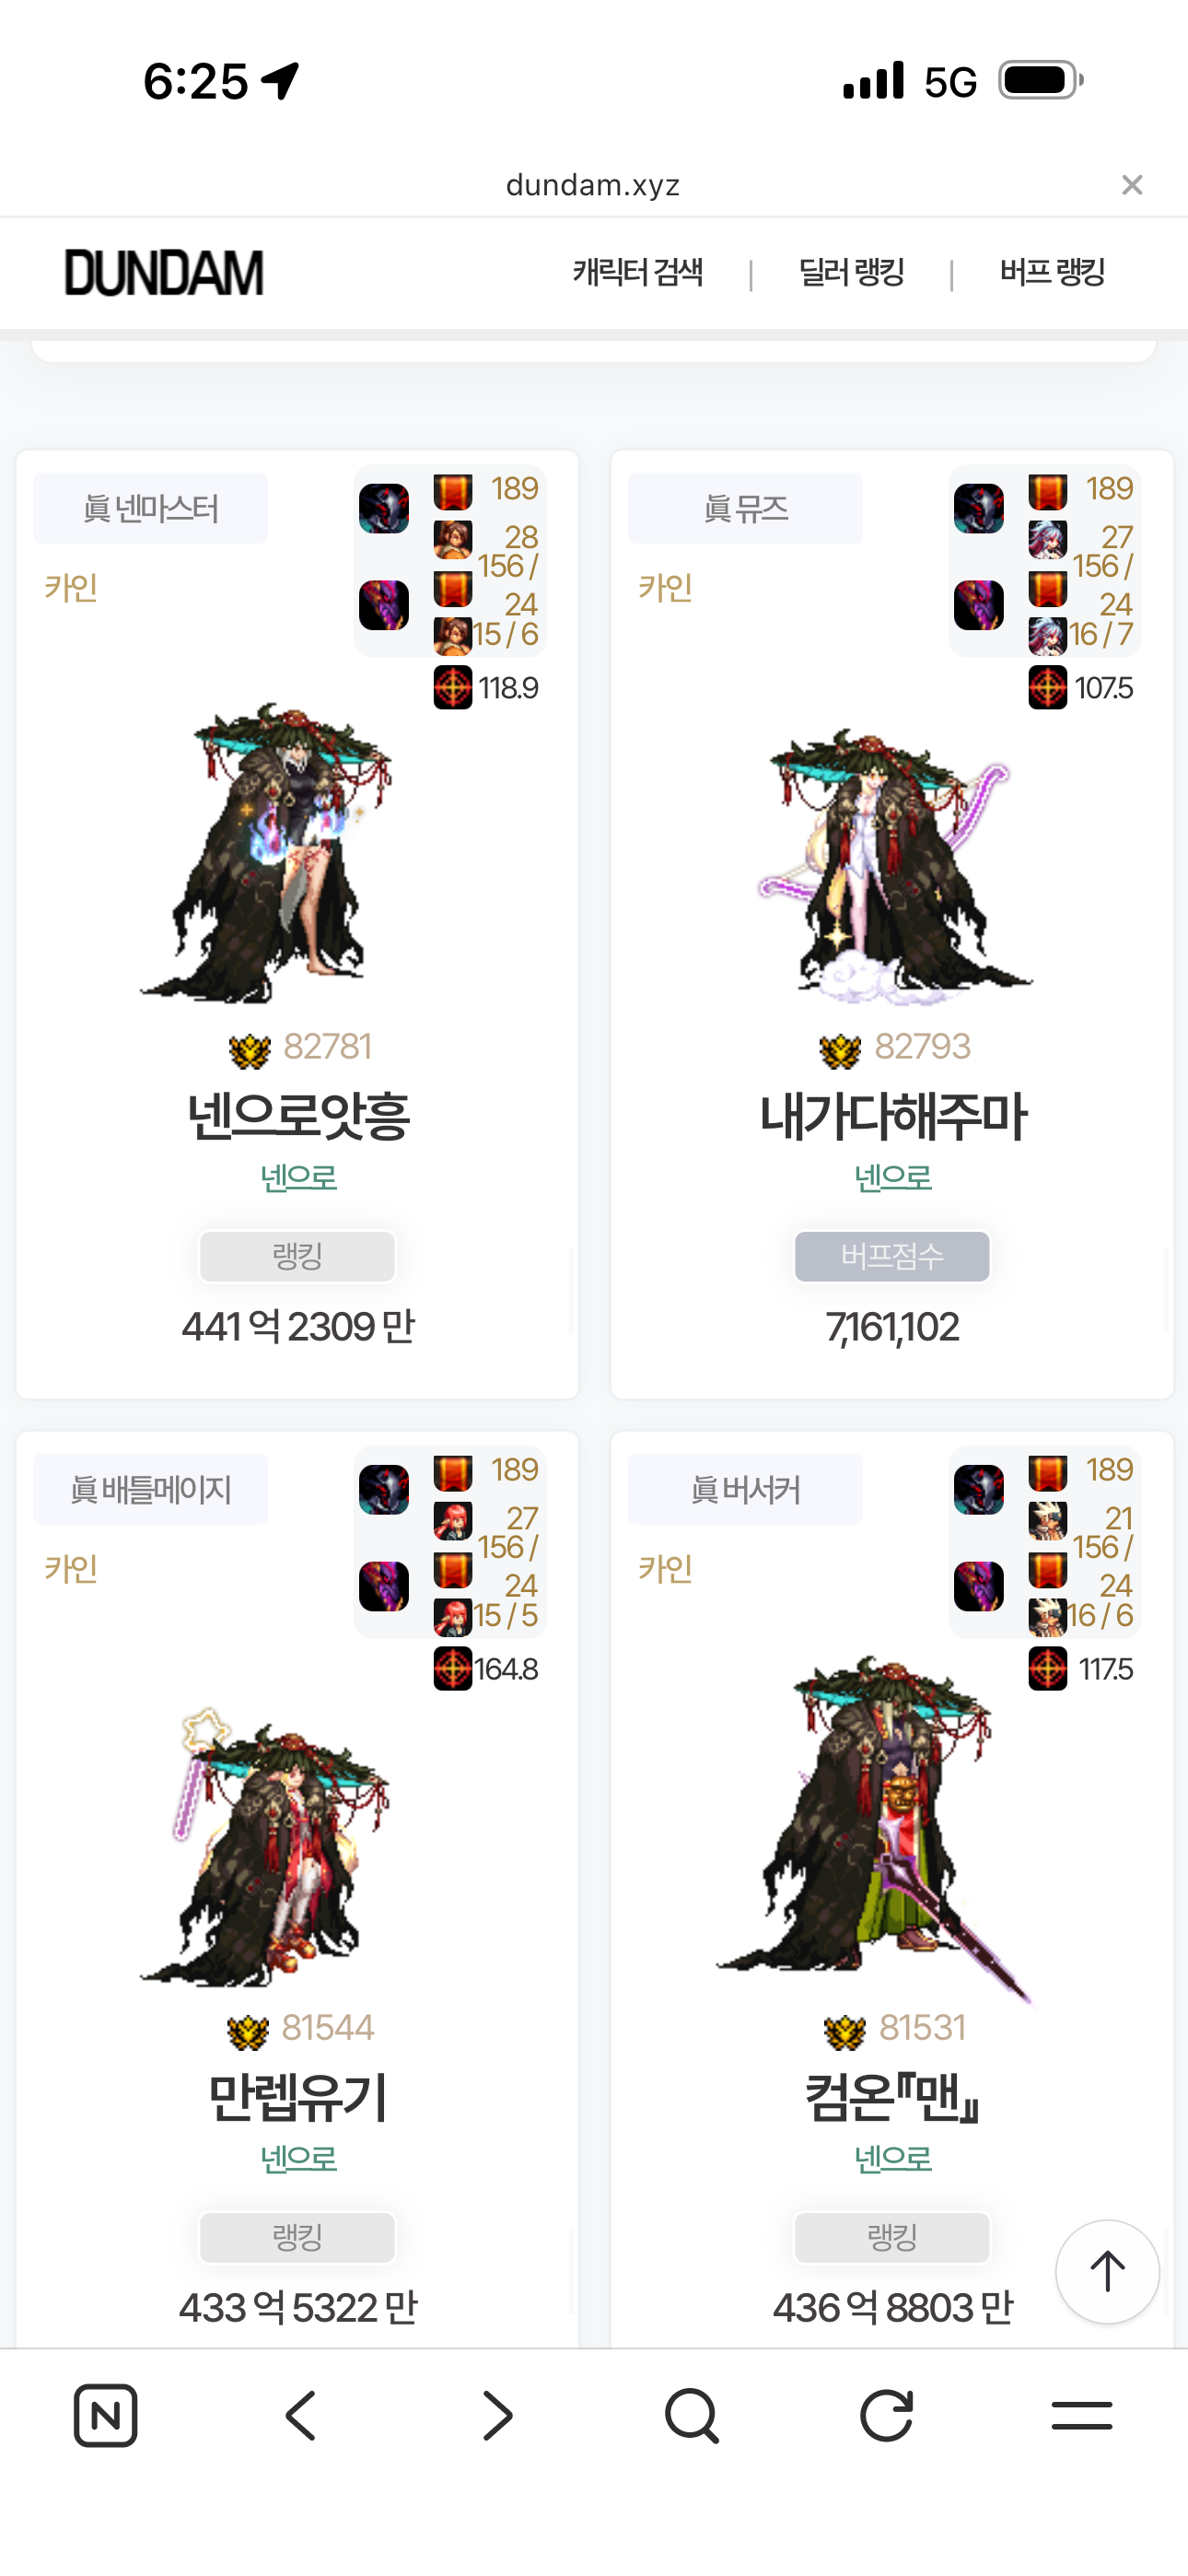Open 넨으로 adventure link under 만렙유기
This screenshot has width=1188, height=2576.
click(298, 2159)
